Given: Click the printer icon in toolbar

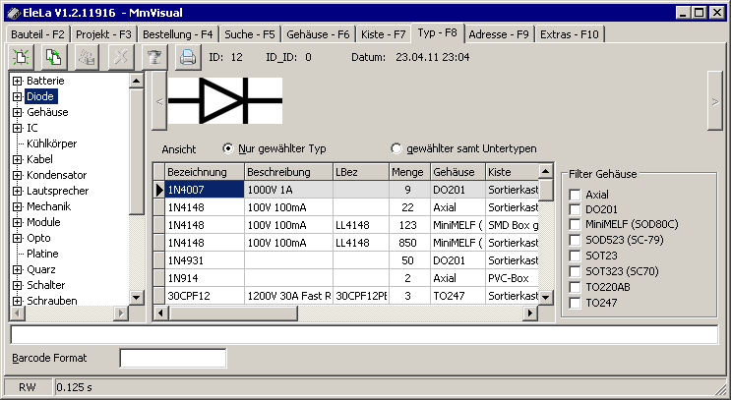Looking at the screenshot, I should (186, 58).
